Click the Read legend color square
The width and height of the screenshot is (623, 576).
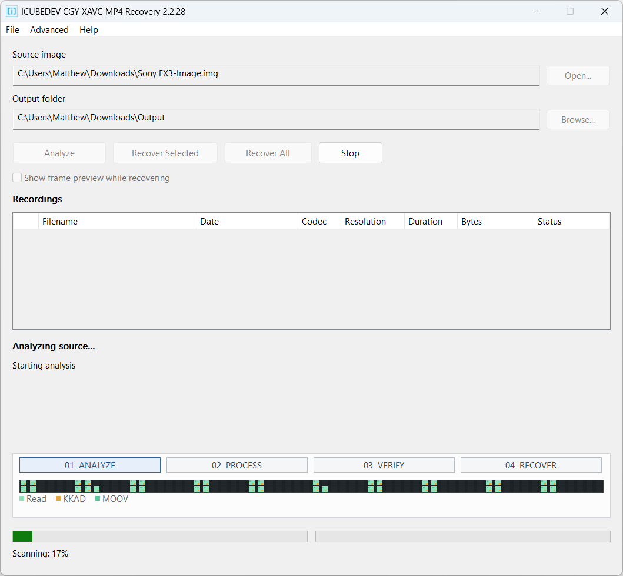(22, 498)
